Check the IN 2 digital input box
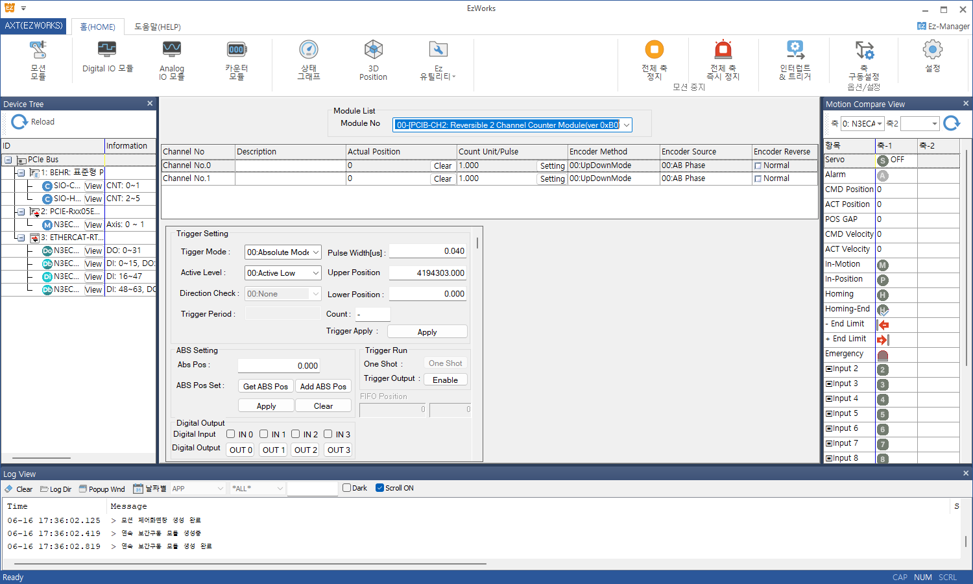 coord(295,434)
